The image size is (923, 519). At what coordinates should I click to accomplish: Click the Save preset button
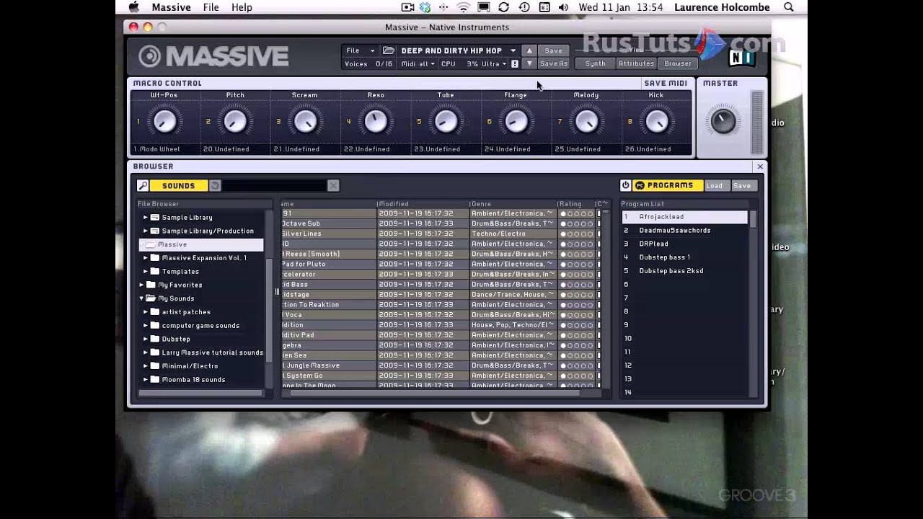[x=553, y=50]
